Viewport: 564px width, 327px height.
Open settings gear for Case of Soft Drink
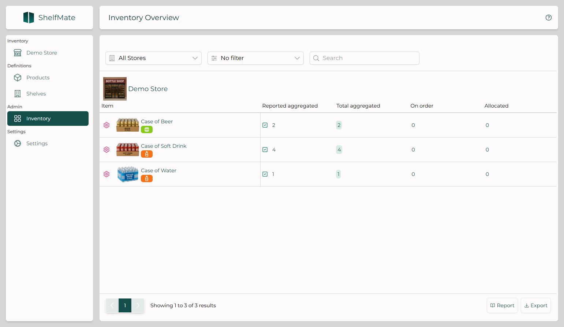click(x=107, y=150)
